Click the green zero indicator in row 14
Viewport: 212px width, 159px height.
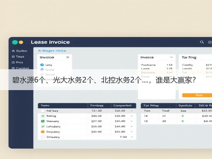pyautogui.click(x=183, y=116)
